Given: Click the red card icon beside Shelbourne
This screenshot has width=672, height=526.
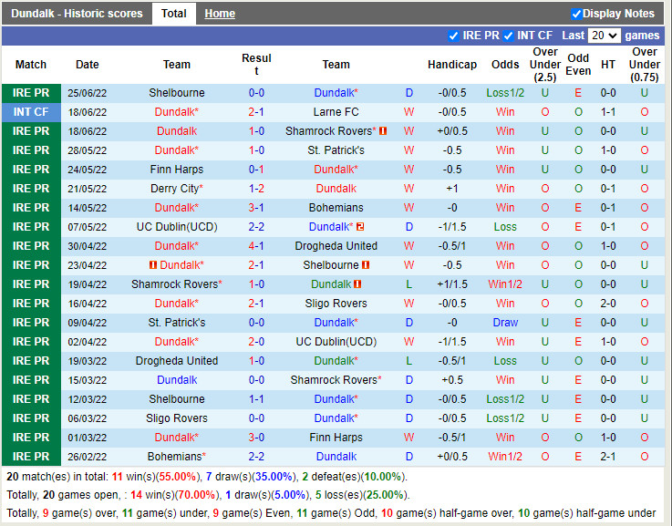Looking at the screenshot, I should tap(367, 265).
